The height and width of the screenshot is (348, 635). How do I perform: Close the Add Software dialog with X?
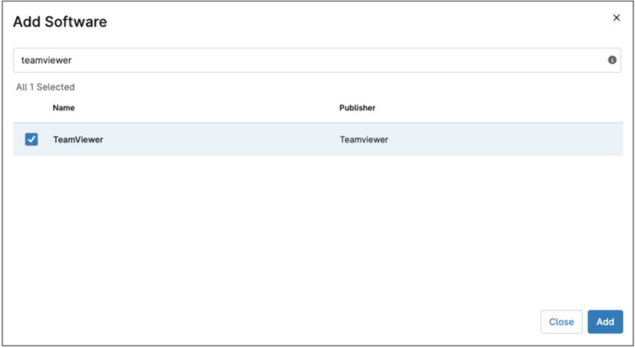coord(617,18)
